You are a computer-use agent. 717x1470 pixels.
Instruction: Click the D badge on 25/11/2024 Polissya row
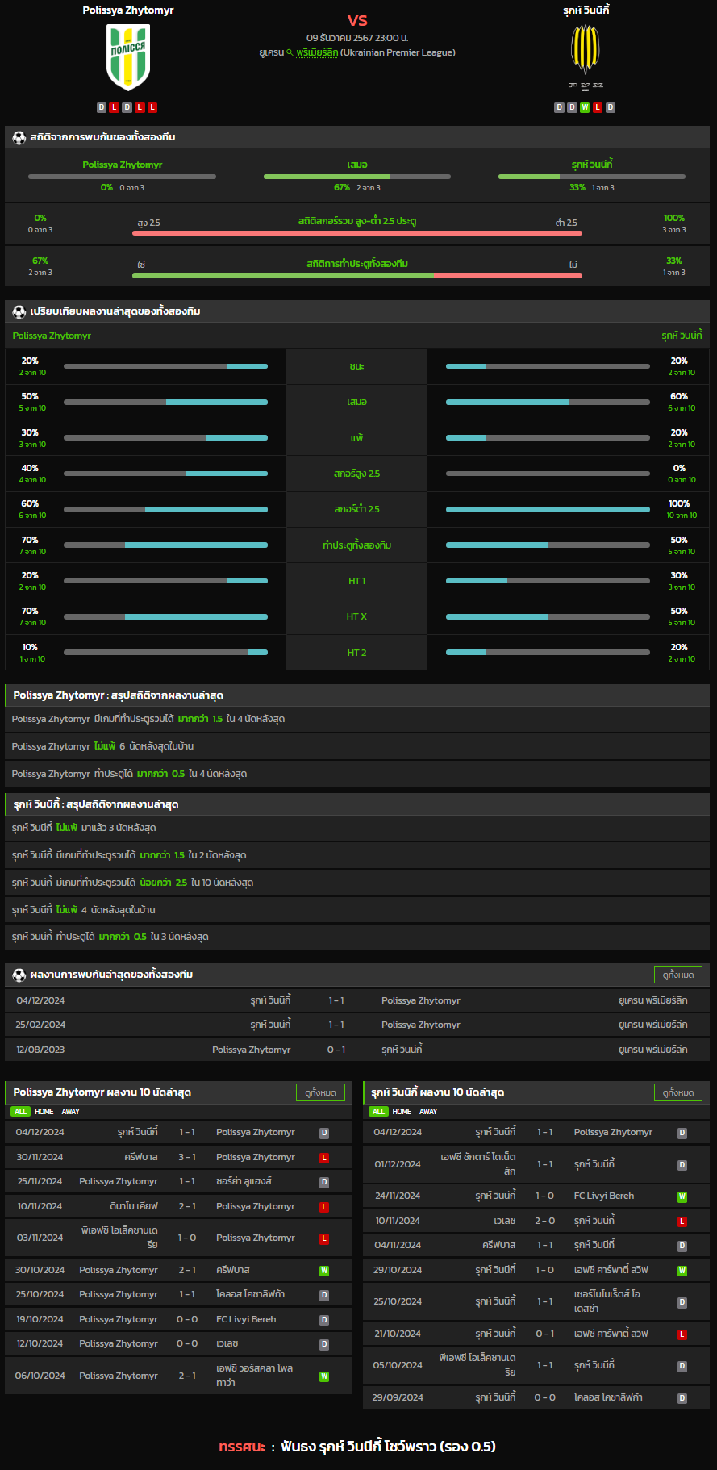[x=324, y=1182]
